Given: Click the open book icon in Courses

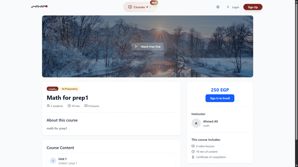Looking at the screenshot, I should pos(130,7).
